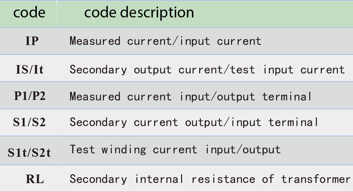Click 'Secondary current output/input terminal' description

(194, 122)
